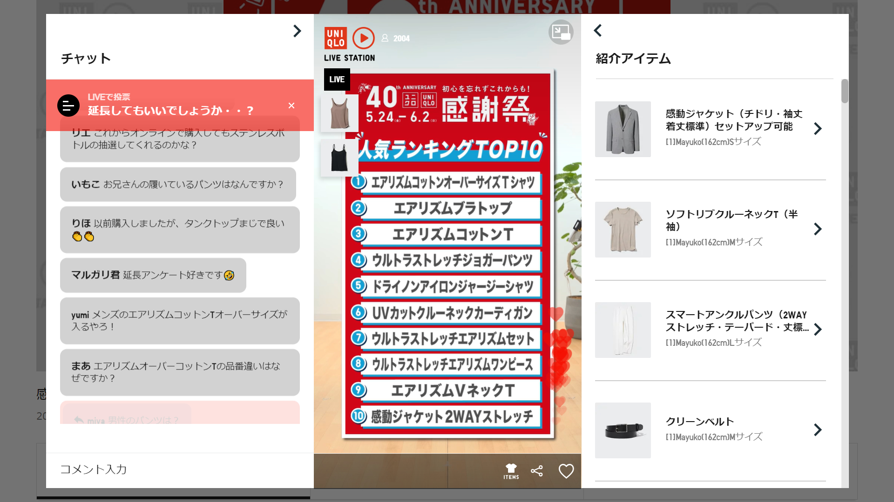894x502 pixels.
Task: Select the brown camisole thumbnail
Action: tap(339, 113)
